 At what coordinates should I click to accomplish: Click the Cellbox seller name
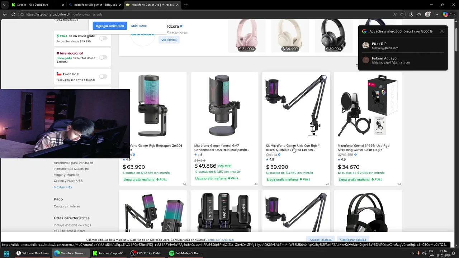pos(271,155)
